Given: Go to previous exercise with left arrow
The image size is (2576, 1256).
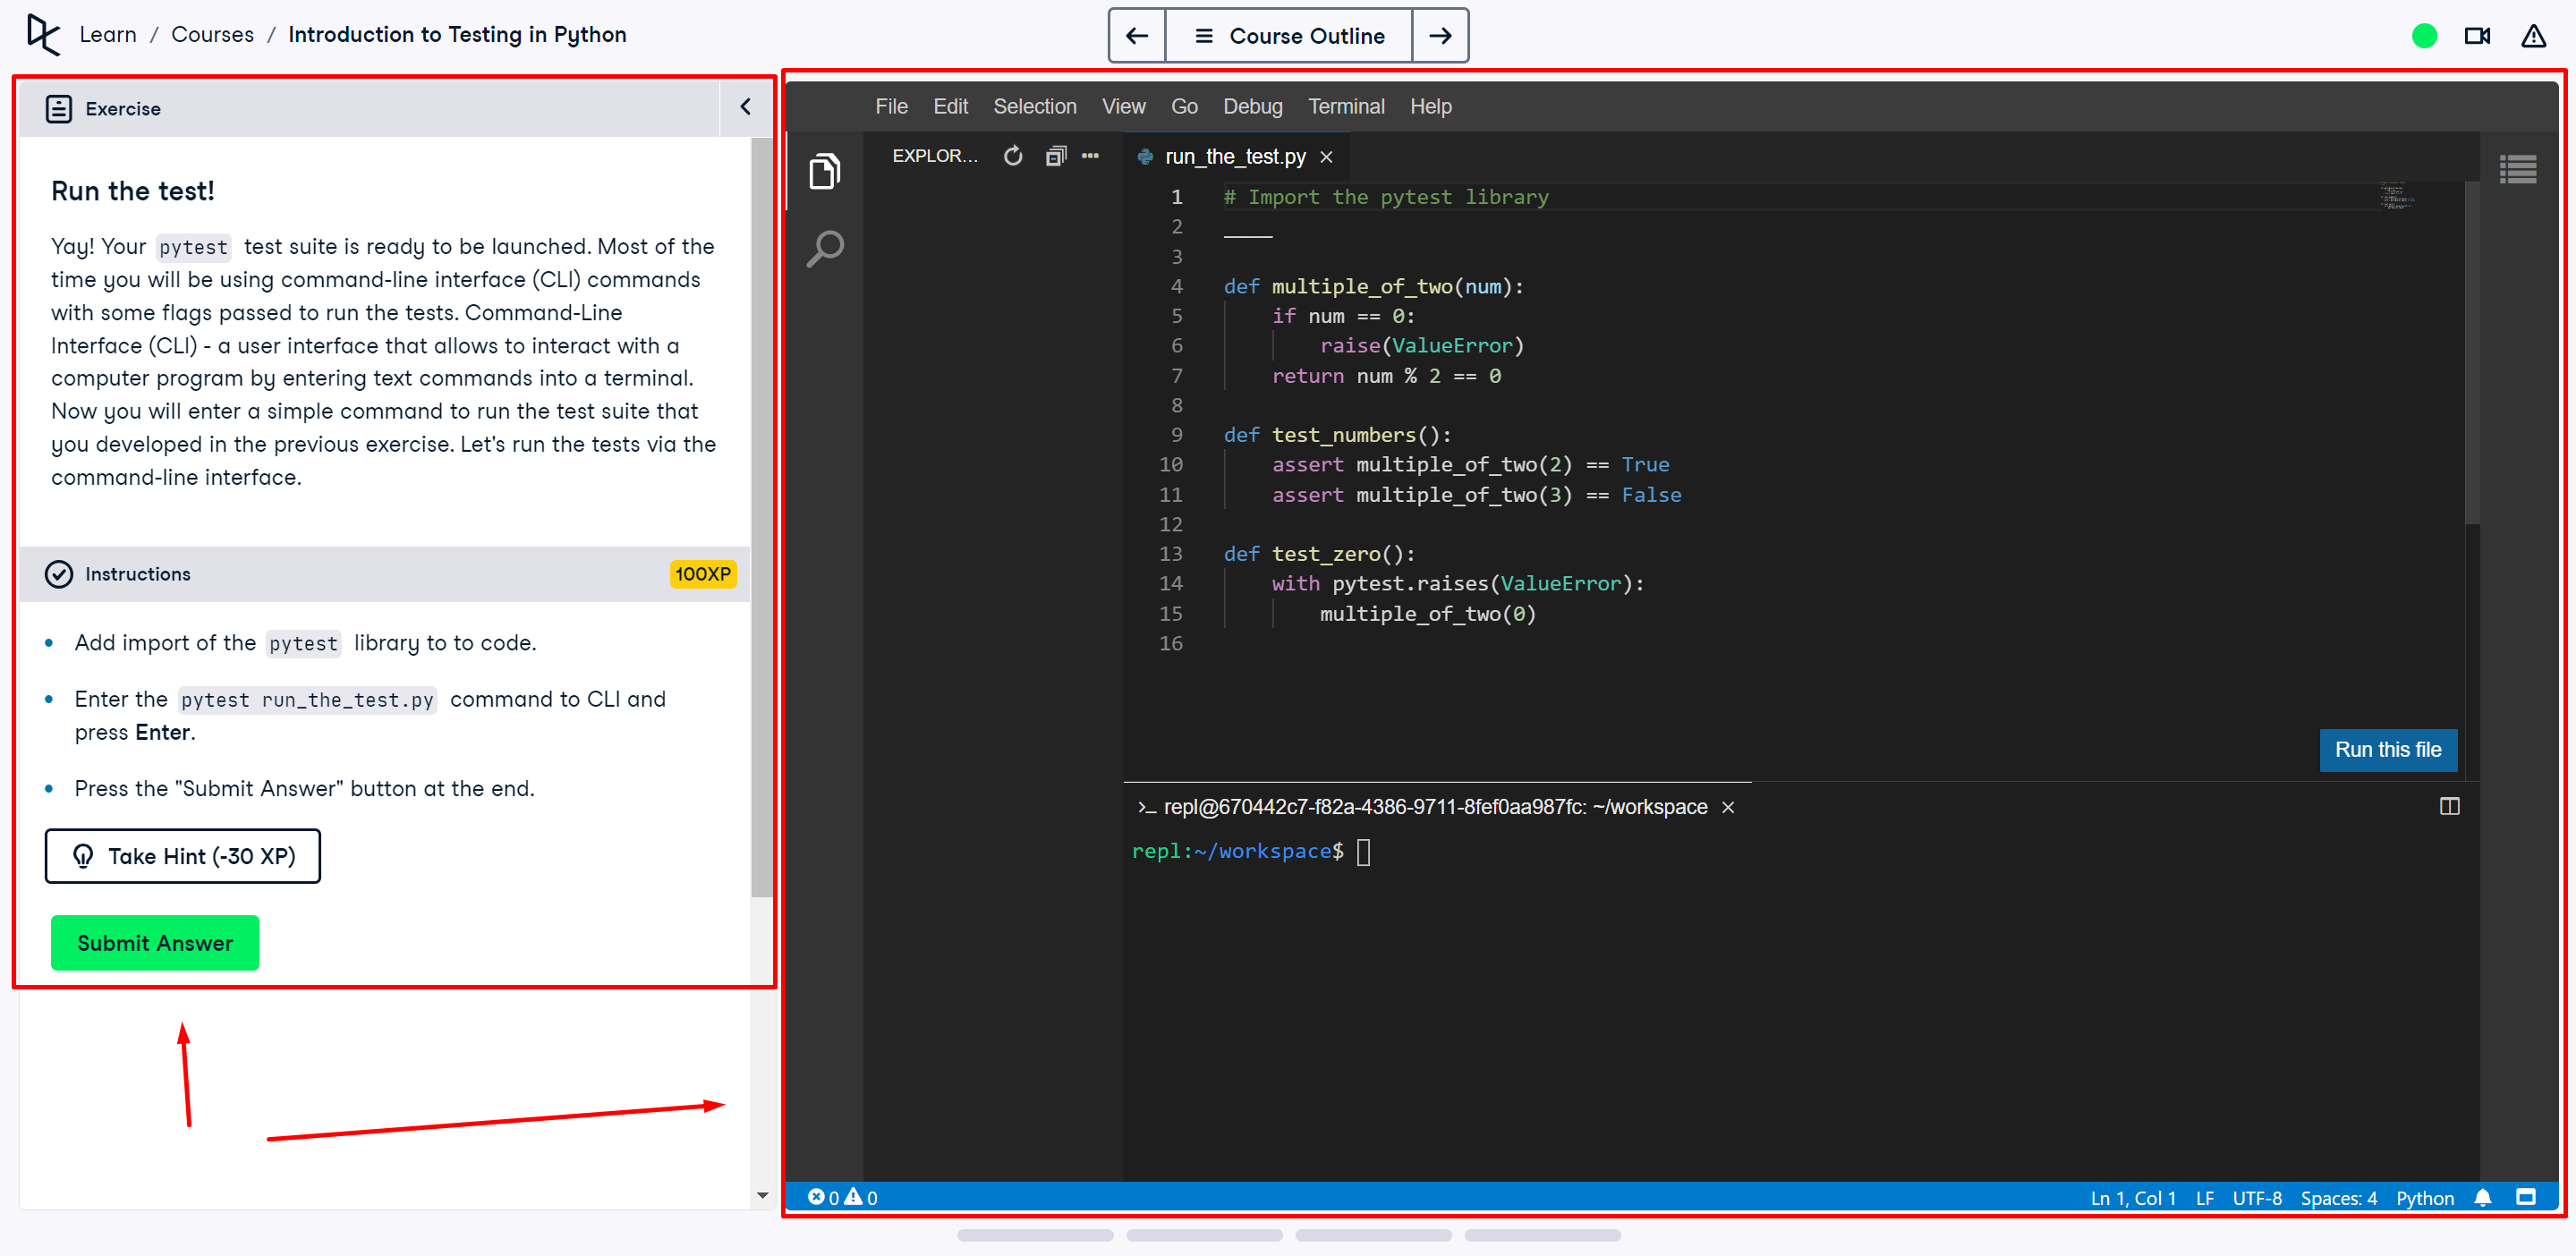Looking at the screenshot, I should point(1137,36).
